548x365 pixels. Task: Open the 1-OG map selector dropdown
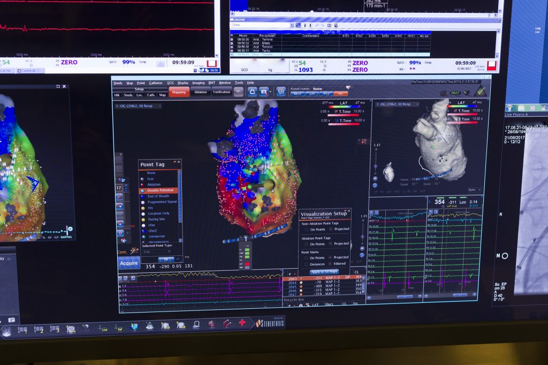click(138, 106)
